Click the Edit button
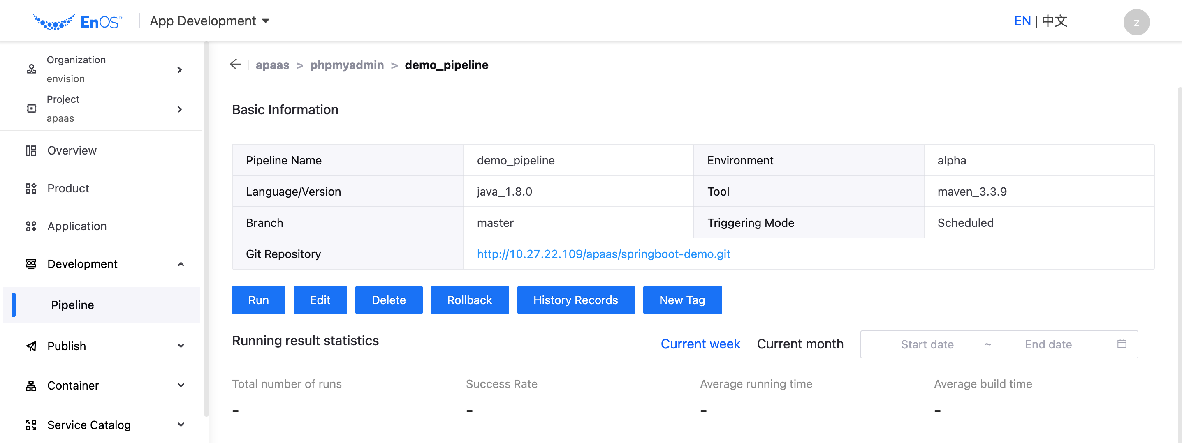Image resolution: width=1182 pixels, height=443 pixels. (x=320, y=300)
